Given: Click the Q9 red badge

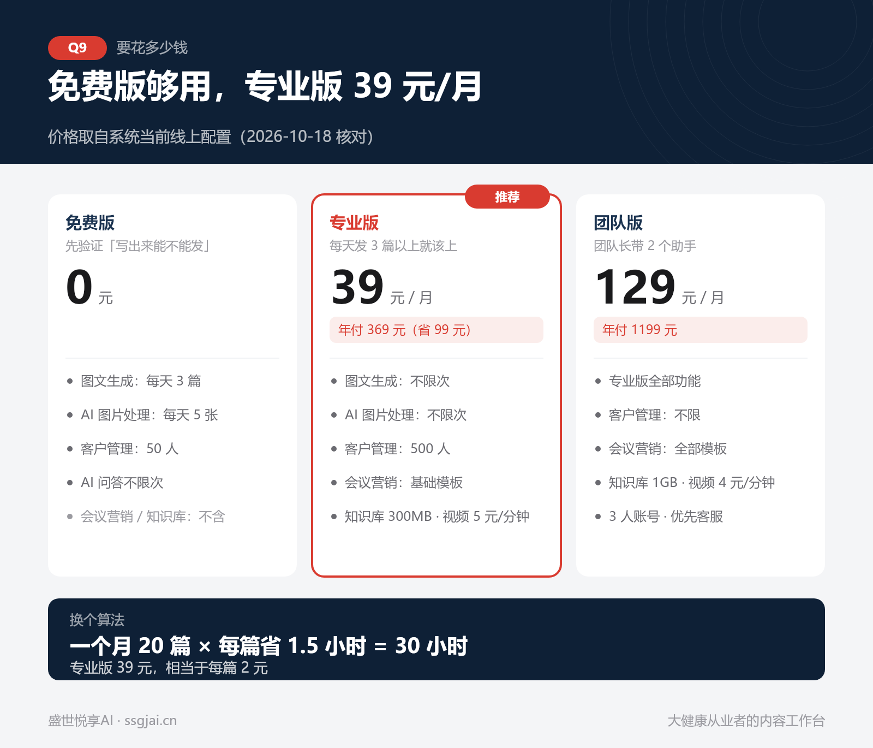Looking at the screenshot, I should [x=77, y=48].
